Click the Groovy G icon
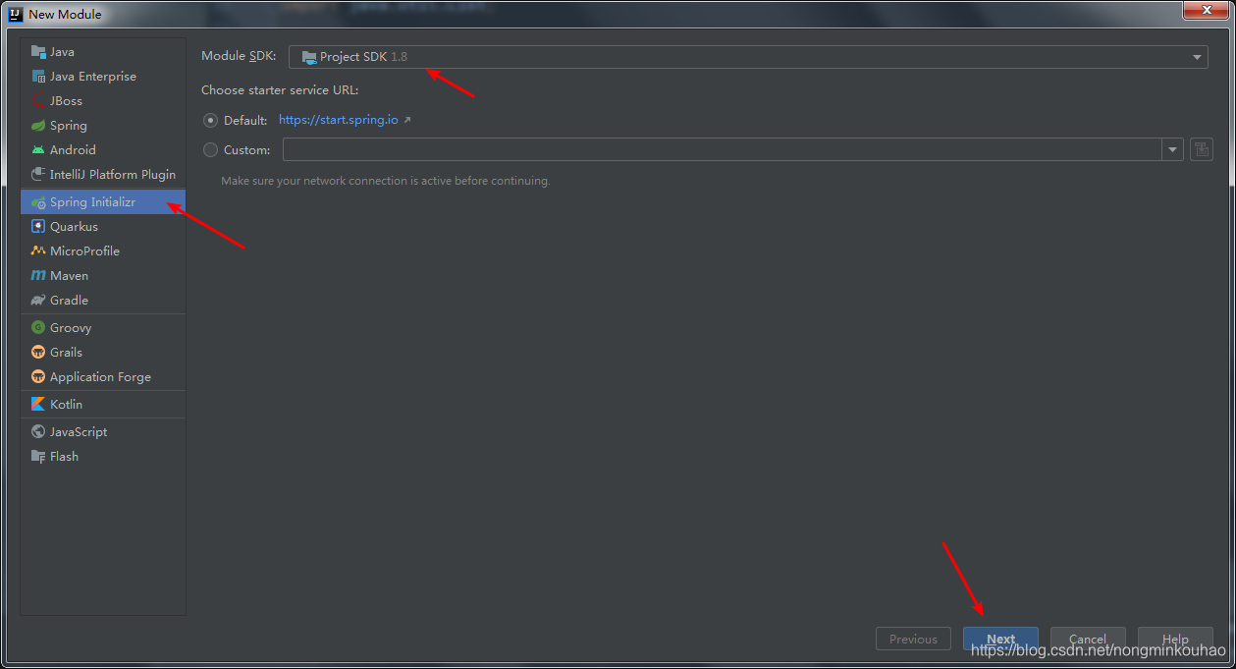The image size is (1236, 669). click(x=38, y=328)
